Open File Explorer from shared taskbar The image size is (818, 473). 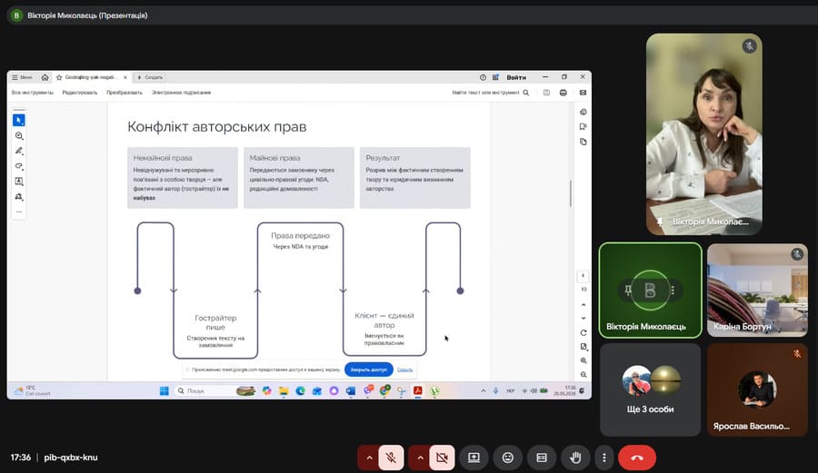[x=284, y=390]
